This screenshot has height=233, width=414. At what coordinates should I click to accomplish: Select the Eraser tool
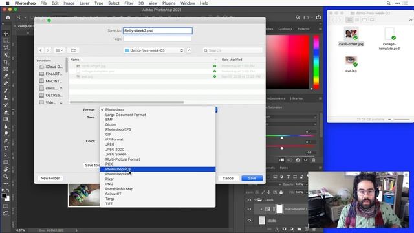click(x=6, y=112)
